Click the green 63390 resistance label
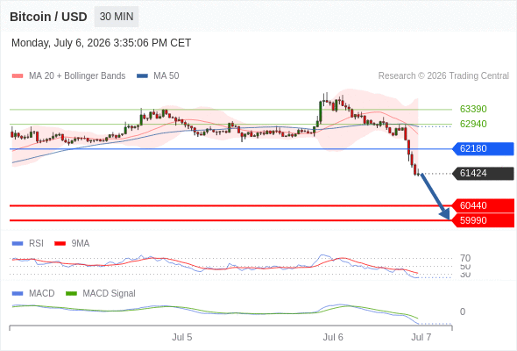The height and width of the screenshot is (351, 517). 473,109
